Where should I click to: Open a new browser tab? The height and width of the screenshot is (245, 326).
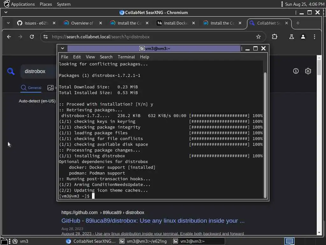298,23
